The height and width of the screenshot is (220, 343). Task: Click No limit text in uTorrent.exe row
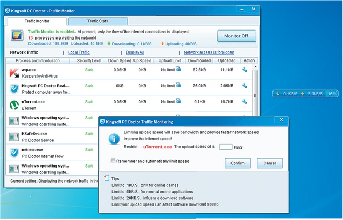pyautogui.click(x=168, y=102)
